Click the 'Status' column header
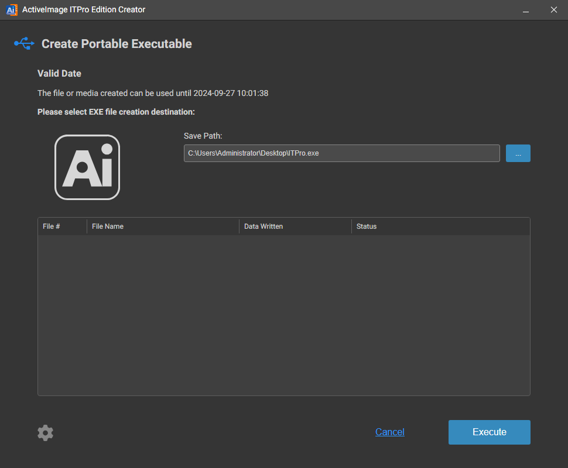The width and height of the screenshot is (568, 468). pyautogui.click(x=367, y=226)
